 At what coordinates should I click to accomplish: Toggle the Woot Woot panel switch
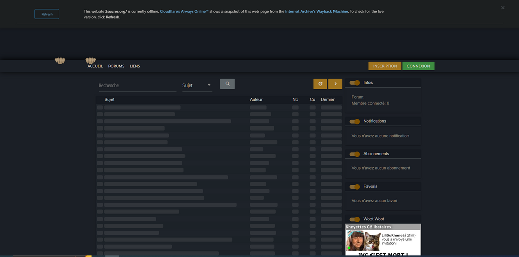355,219
